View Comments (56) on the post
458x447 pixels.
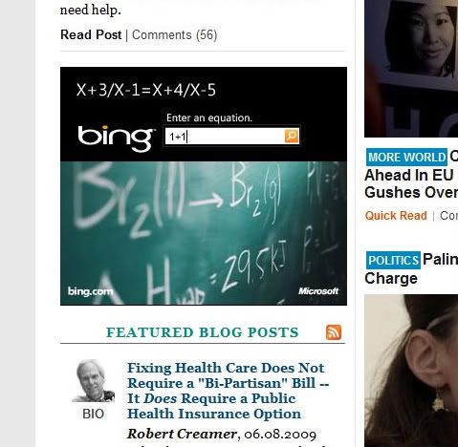coord(175,35)
